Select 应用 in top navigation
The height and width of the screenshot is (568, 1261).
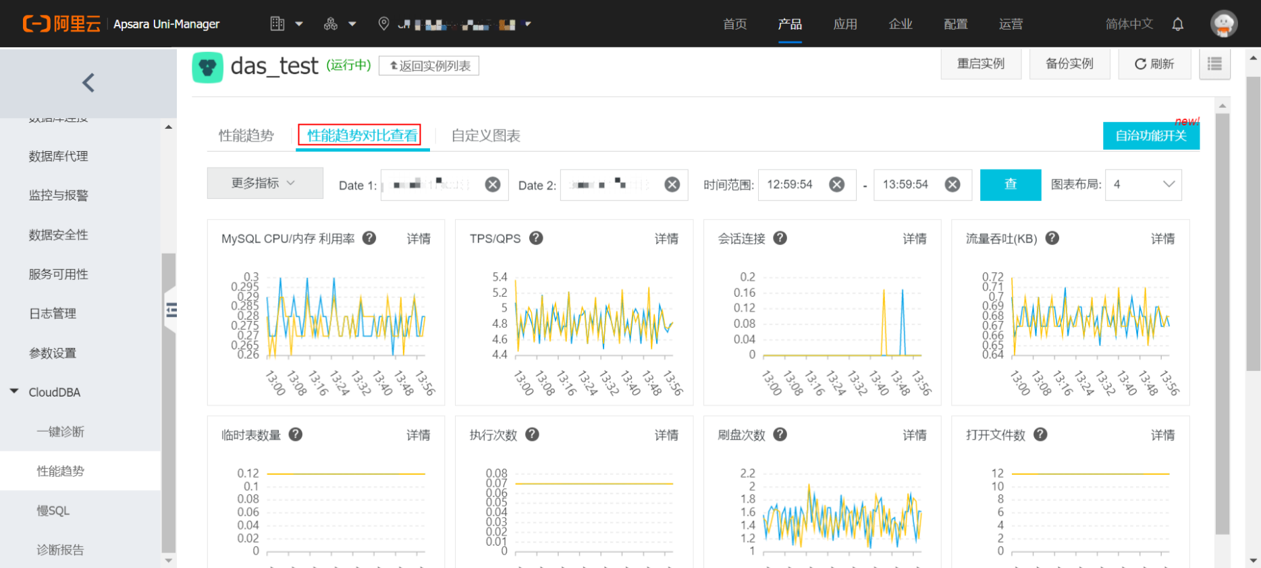pos(845,24)
